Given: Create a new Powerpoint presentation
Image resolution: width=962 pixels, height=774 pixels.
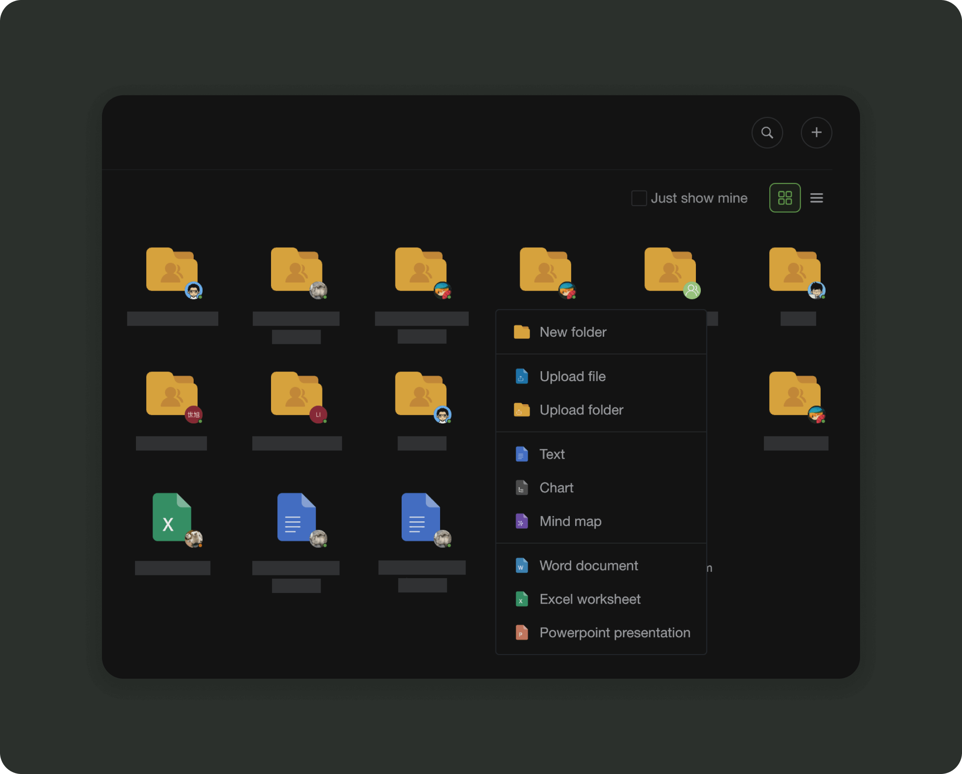Looking at the screenshot, I should point(614,633).
